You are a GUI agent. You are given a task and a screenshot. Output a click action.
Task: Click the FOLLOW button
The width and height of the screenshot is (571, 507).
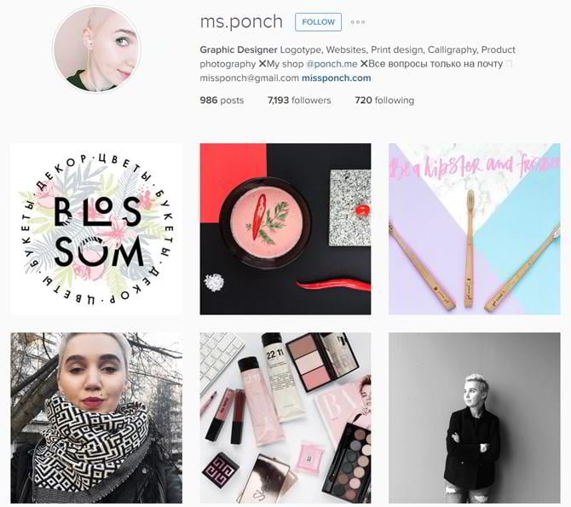click(x=318, y=22)
